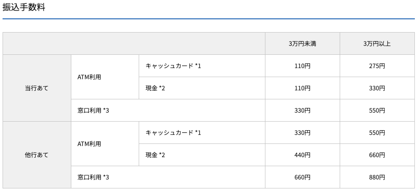This screenshot has height=191, width=417.
Task: Click ATM利用 cell in 当行あて section
Action: (x=89, y=77)
